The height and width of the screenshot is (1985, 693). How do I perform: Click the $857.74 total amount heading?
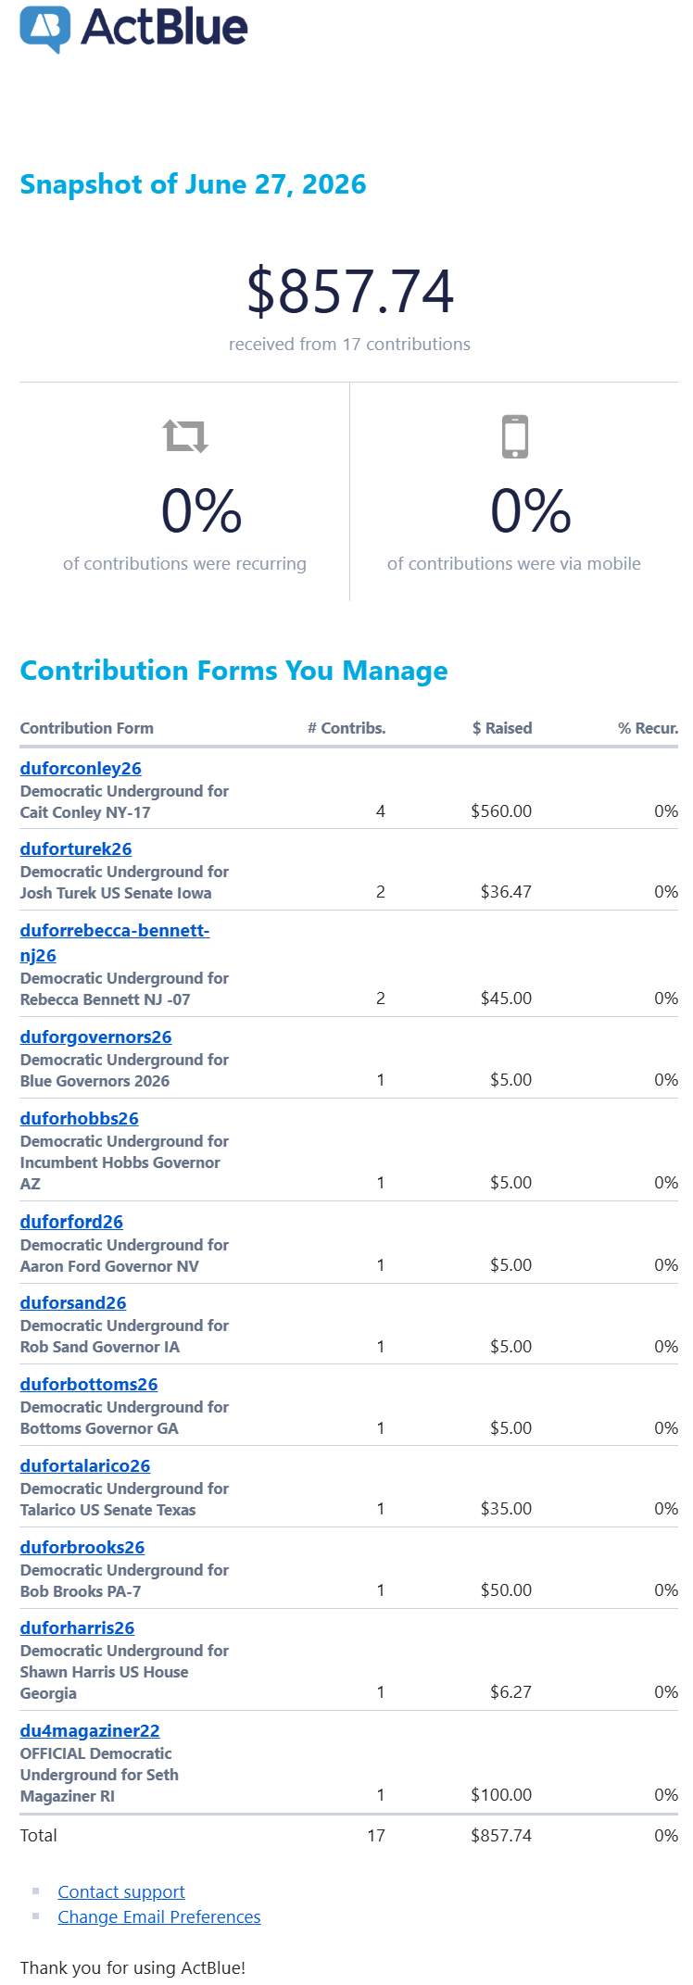click(x=350, y=291)
